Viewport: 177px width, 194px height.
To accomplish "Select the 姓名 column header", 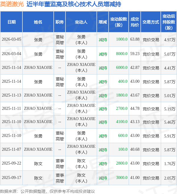I will (x=38, y=22).
